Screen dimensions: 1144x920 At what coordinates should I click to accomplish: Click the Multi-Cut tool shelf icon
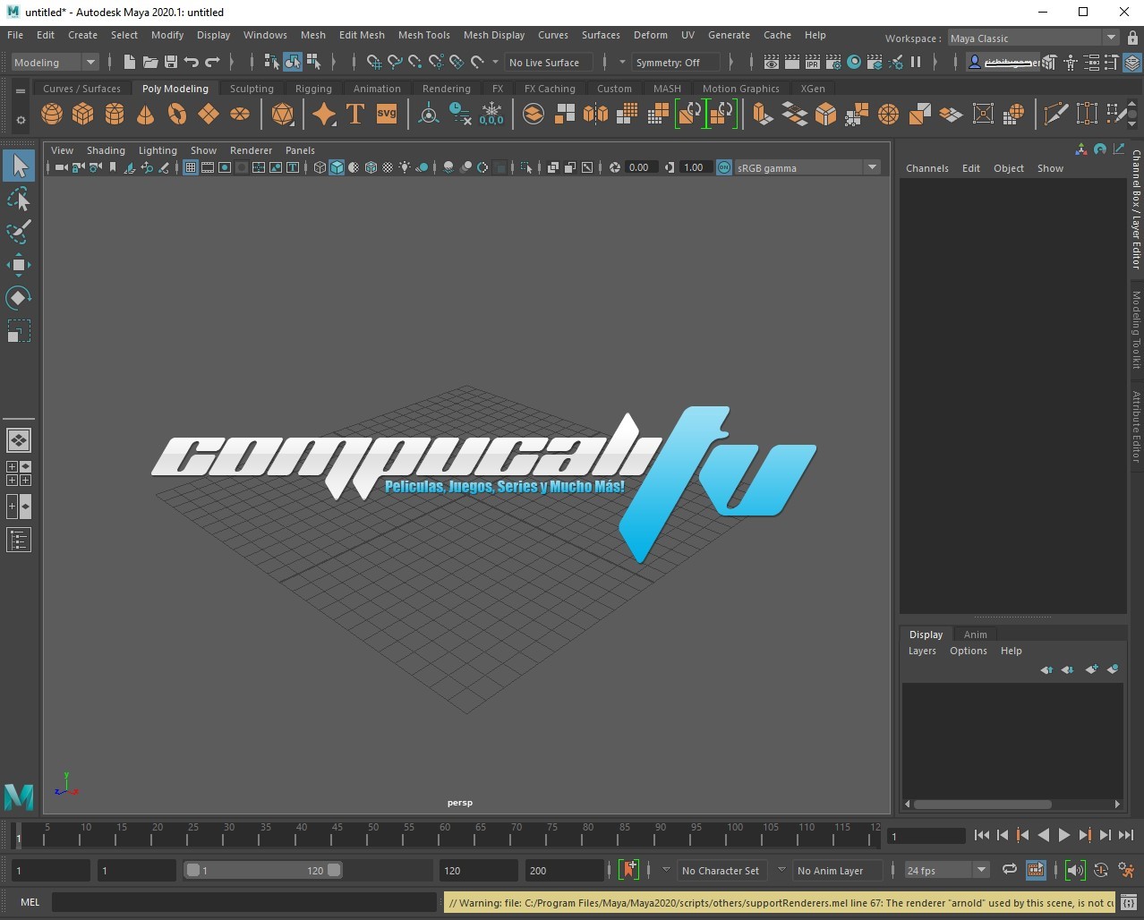point(1056,114)
